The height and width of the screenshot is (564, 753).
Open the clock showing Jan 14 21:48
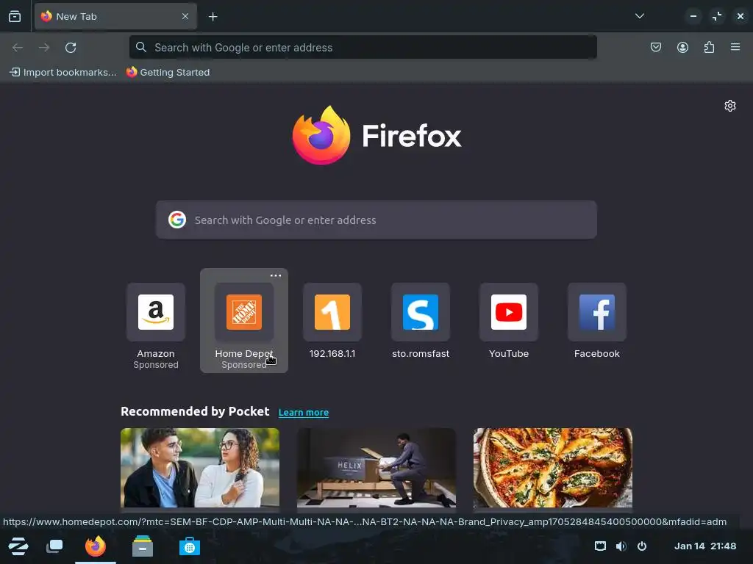[x=705, y=546]
